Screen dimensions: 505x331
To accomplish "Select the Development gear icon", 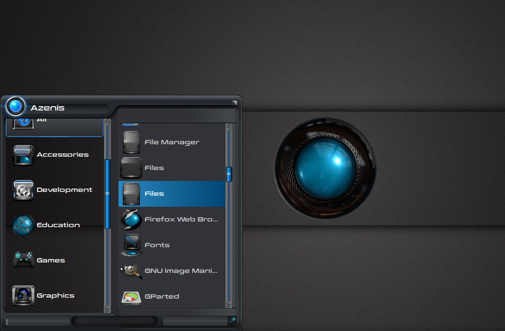I will 23,190.
